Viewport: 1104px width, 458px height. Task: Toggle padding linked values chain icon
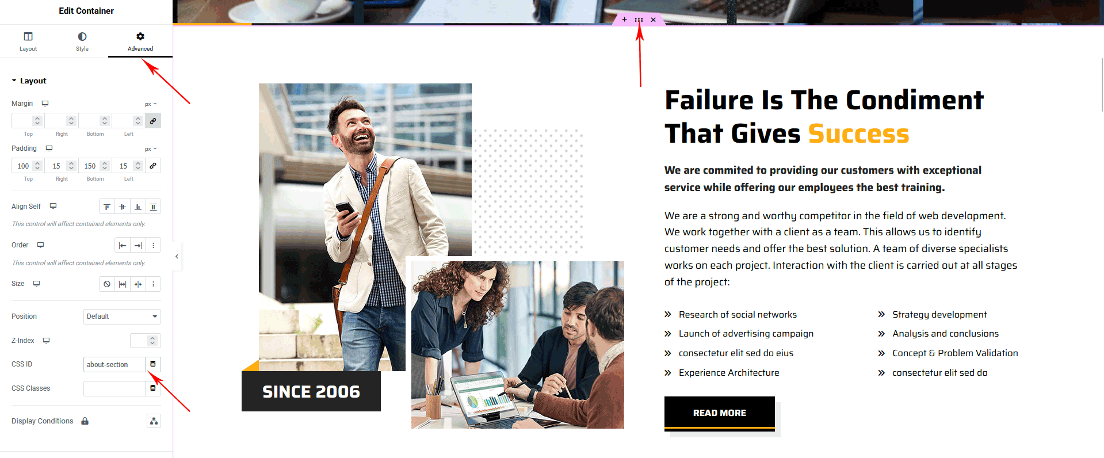[153, 166]
